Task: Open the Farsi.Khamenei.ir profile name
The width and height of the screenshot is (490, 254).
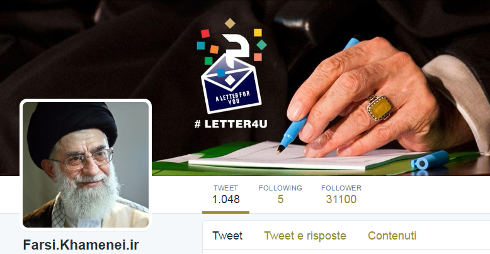Action: click(x=81, y=245)
